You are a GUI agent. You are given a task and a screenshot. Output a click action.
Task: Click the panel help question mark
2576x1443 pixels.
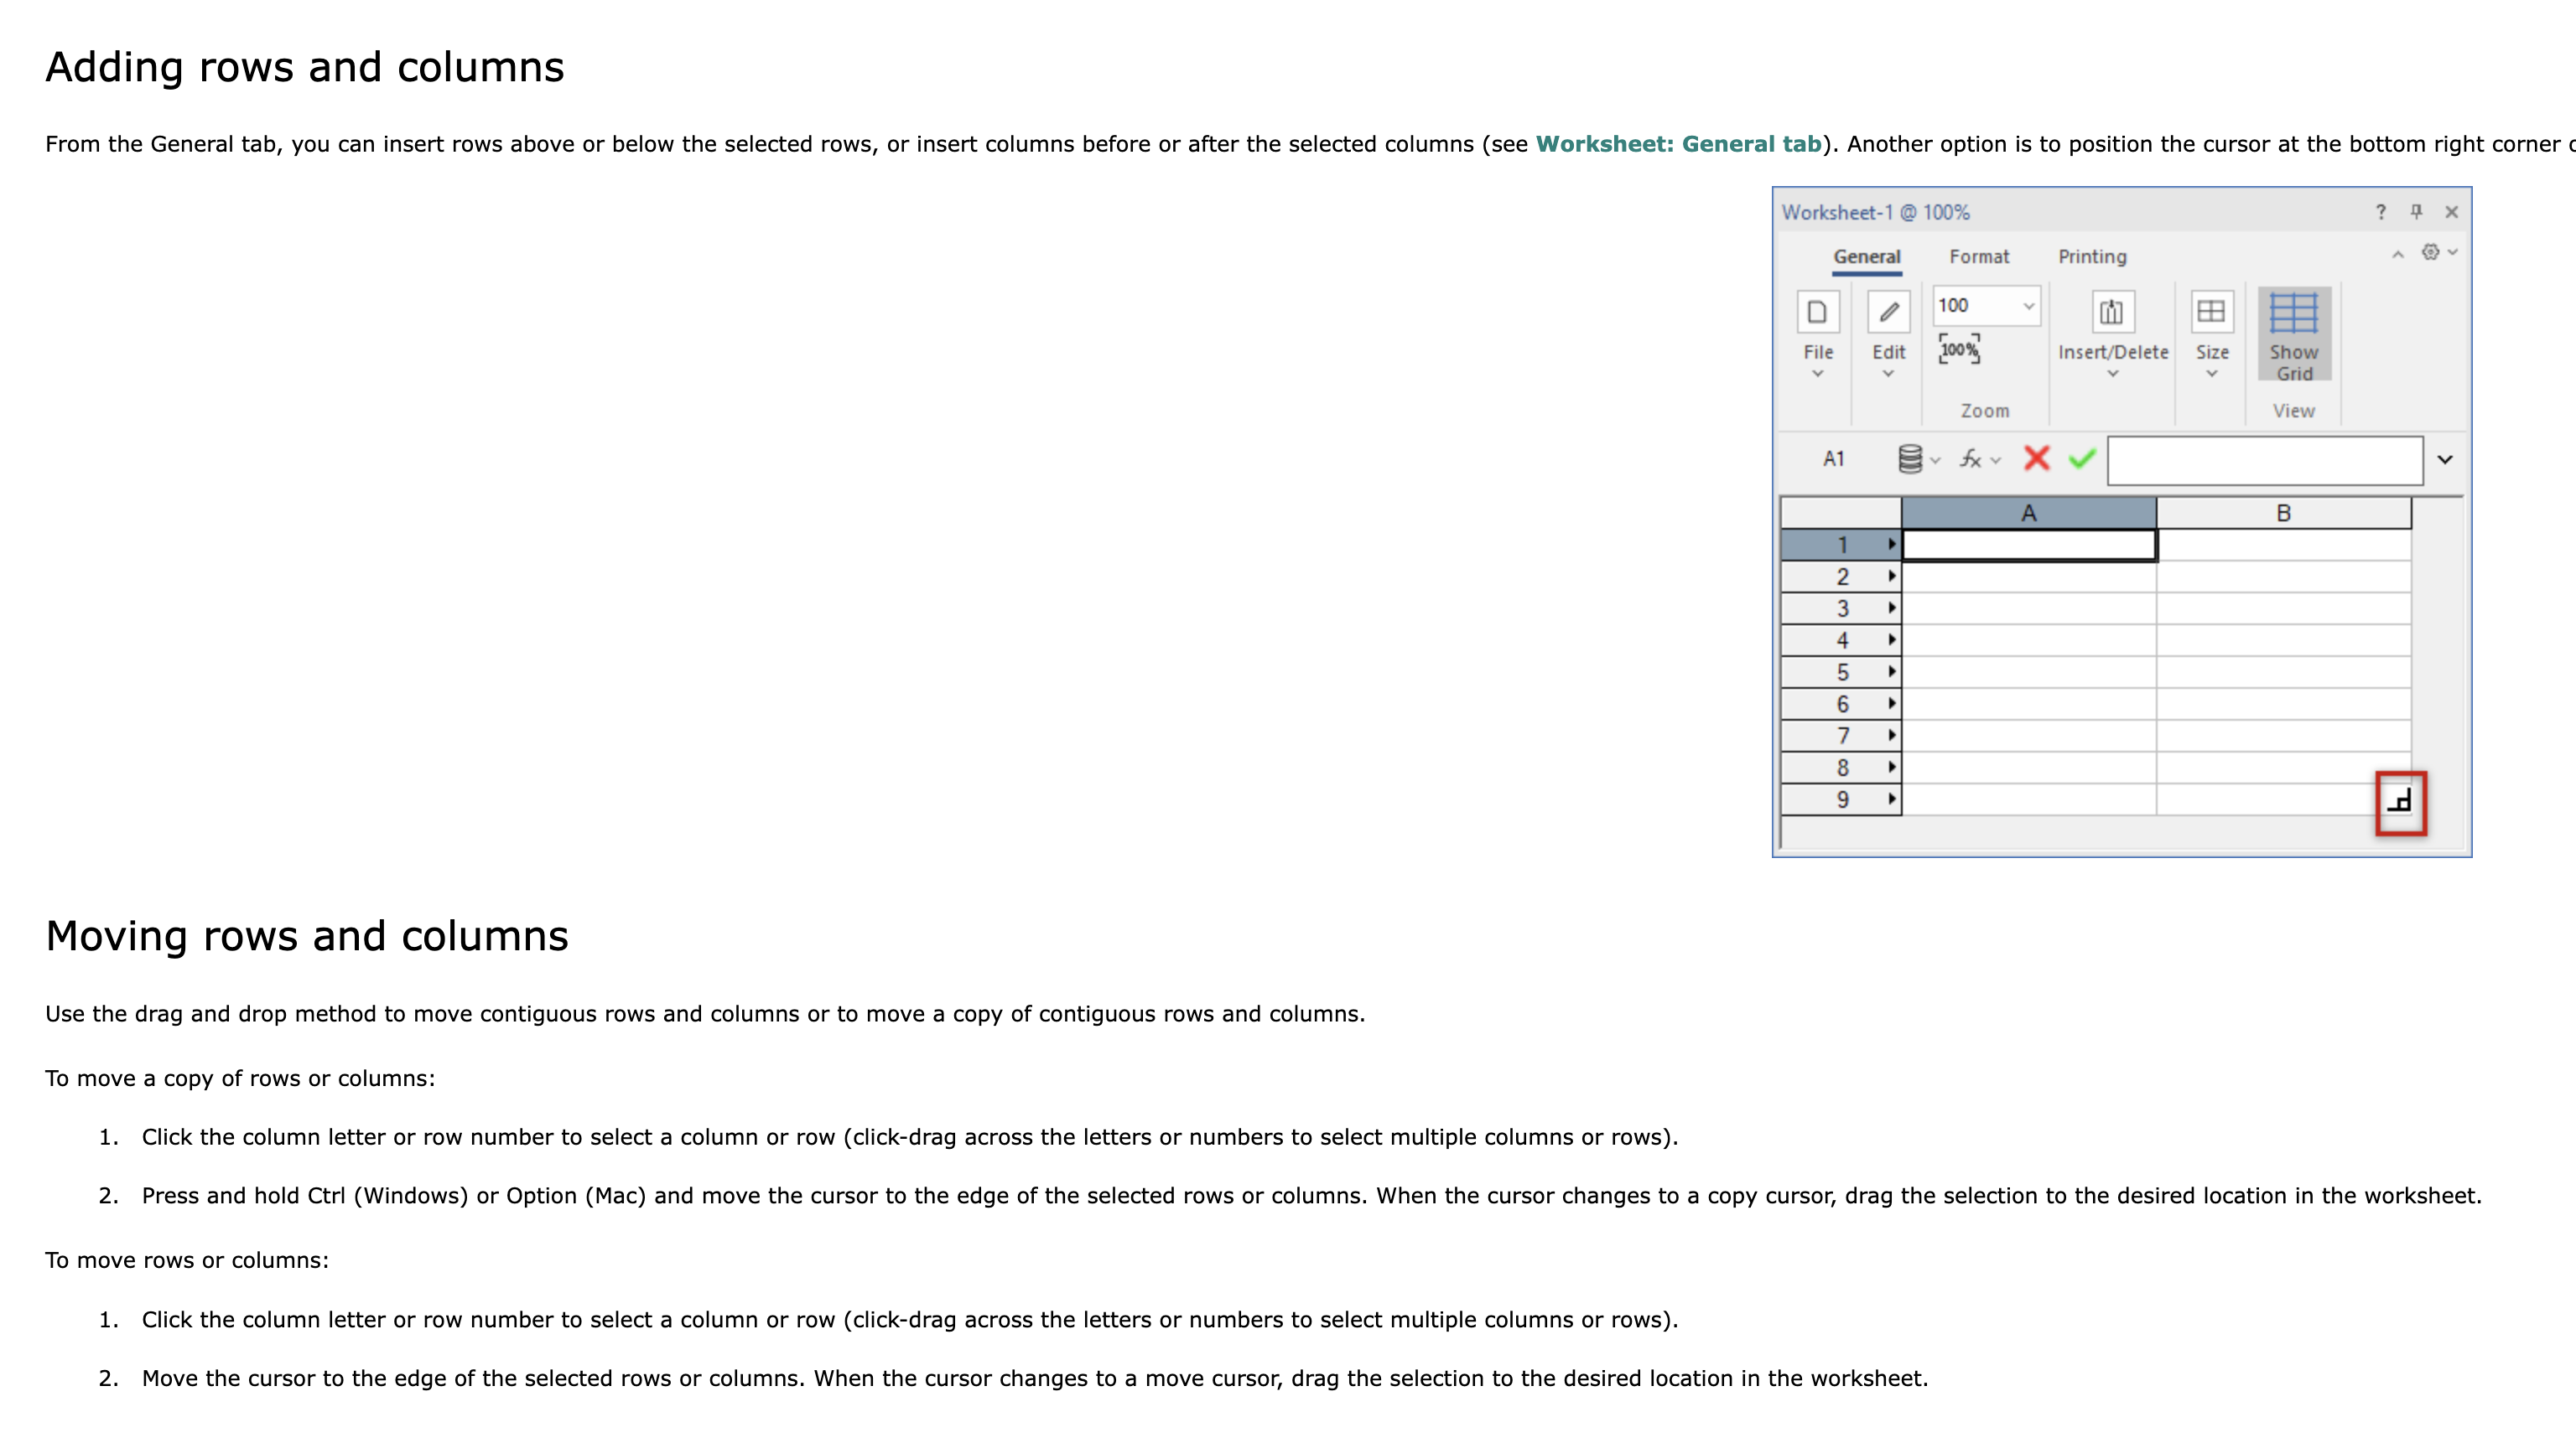click(x=2380, y=212)
